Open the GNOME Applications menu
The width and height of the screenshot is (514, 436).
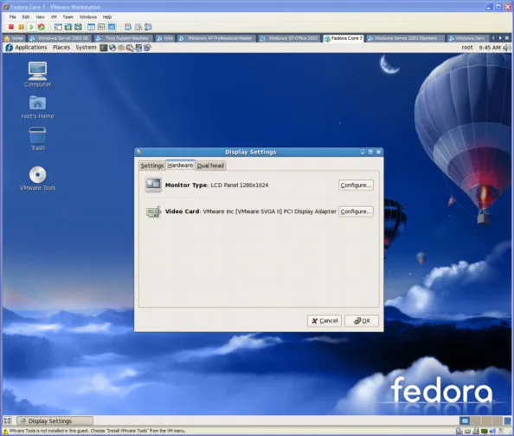click(x=31, y=48)
